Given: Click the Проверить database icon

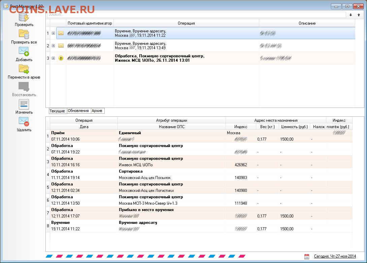Looking at the screenshot, I should 24,17.
